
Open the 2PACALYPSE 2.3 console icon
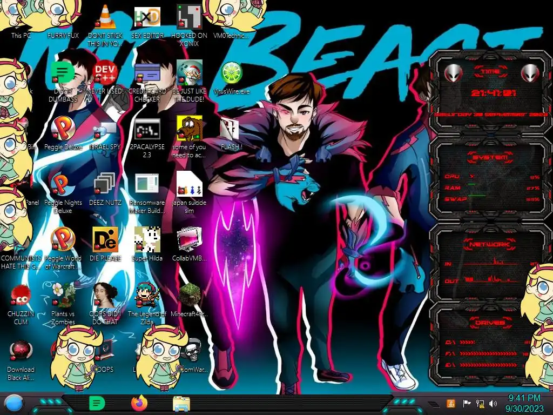(x=147, y=129)
